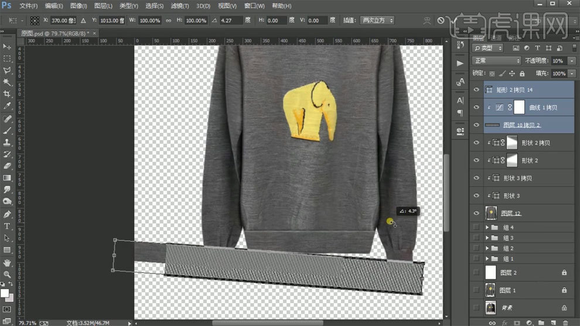This screenshot has height=326, width=580.
Task: Select the Rectangular Marquee tool
Action: 6,59
